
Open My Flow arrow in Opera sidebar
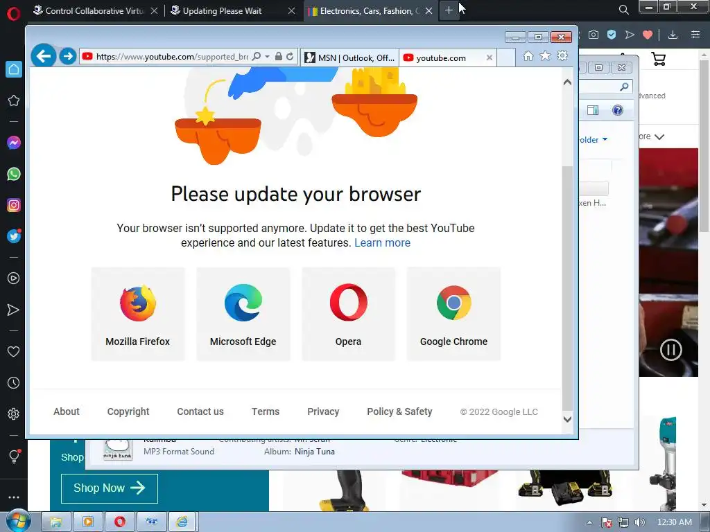click(x=14, y=310)
